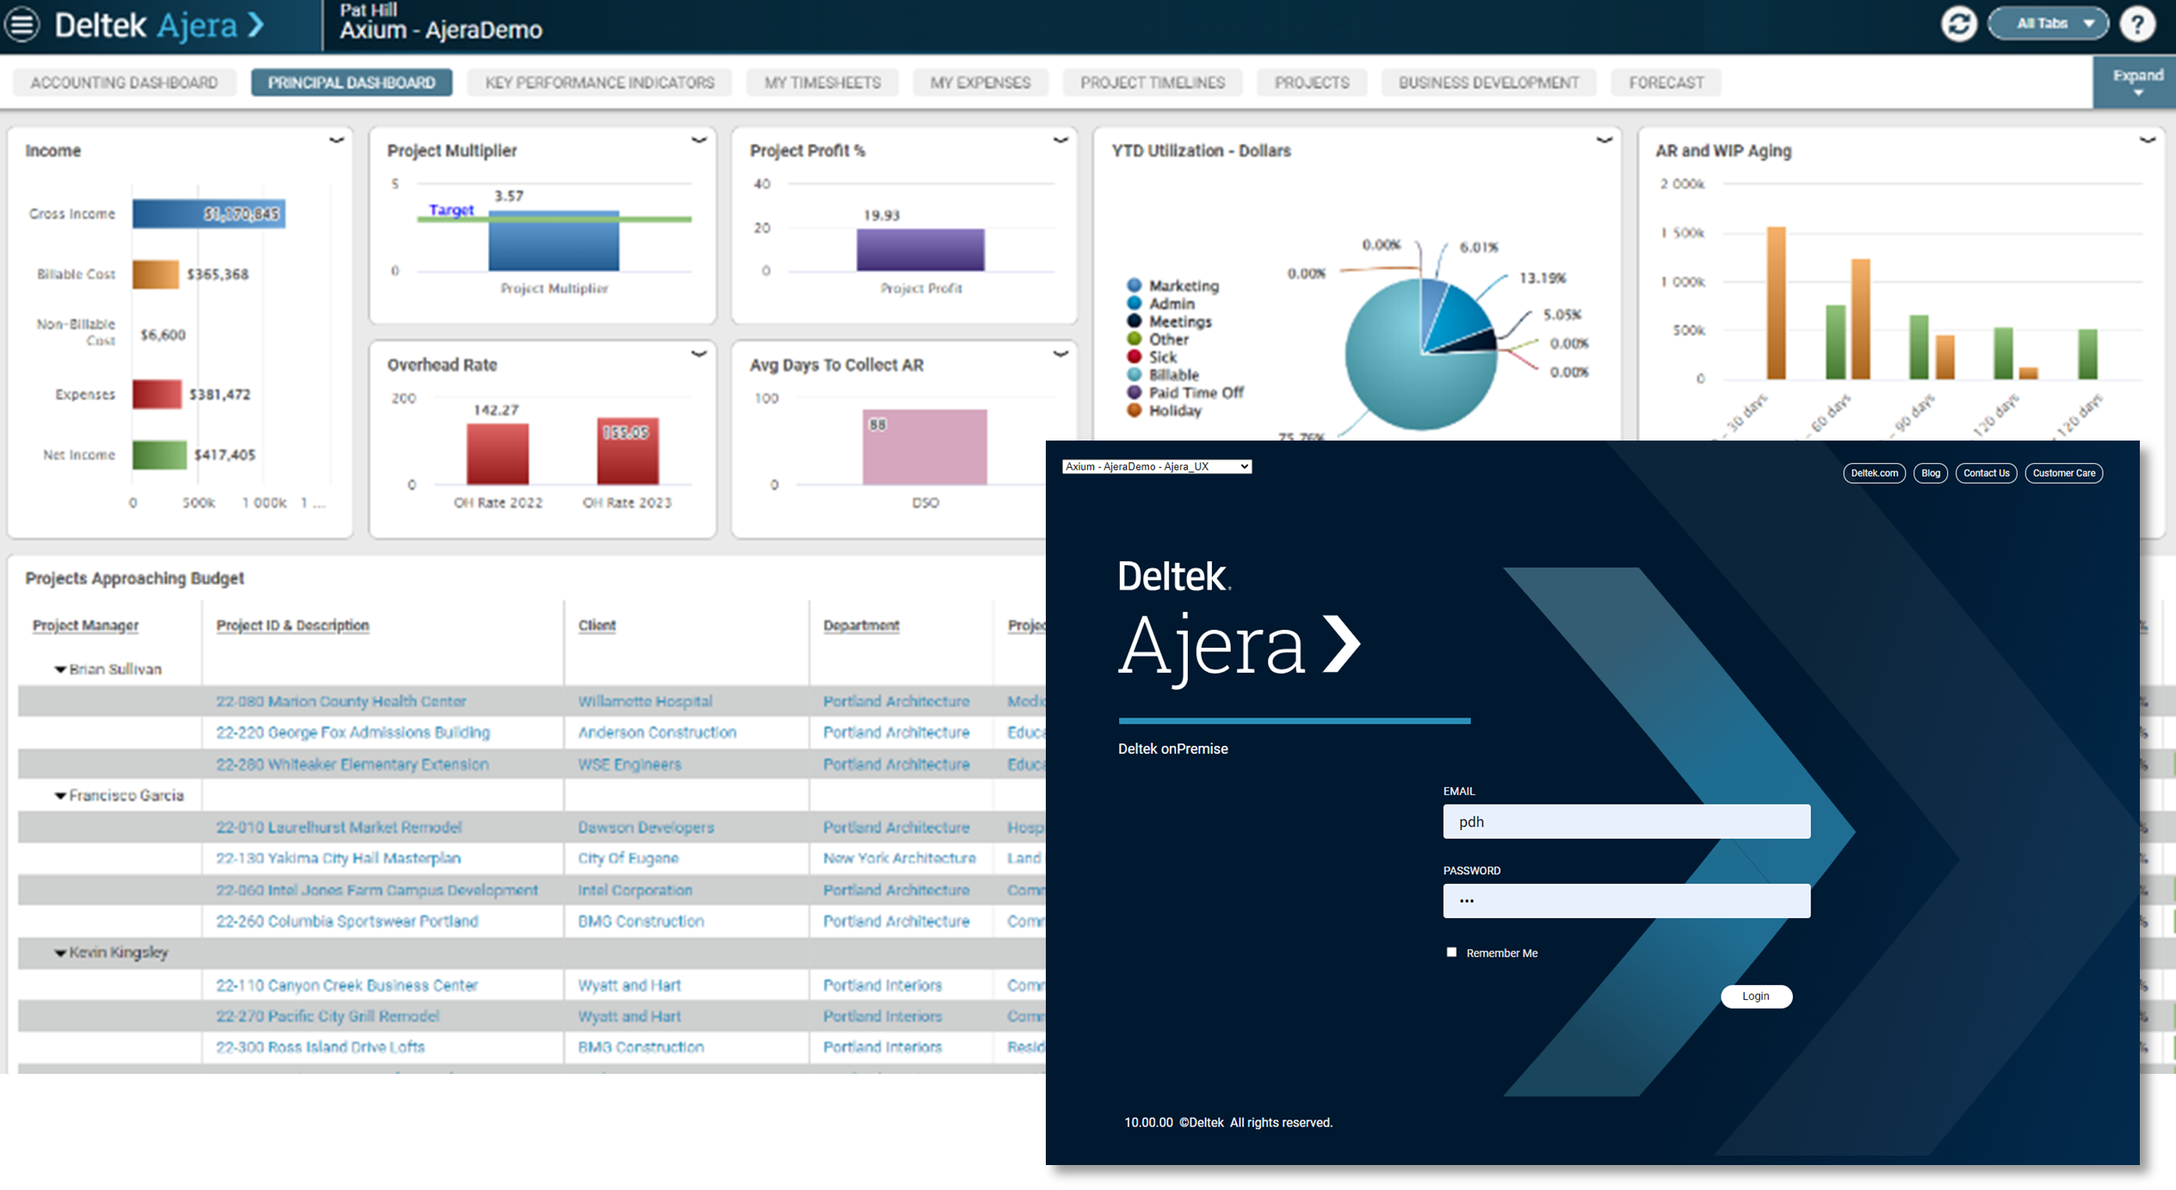The height and width of the screenshot is (1190, 2176).
Task: Open the Customer Care link
Action: (x=2063, y=472)
